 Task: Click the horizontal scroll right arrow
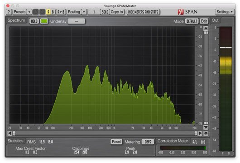pyautogui.click(x=200, y=133)
